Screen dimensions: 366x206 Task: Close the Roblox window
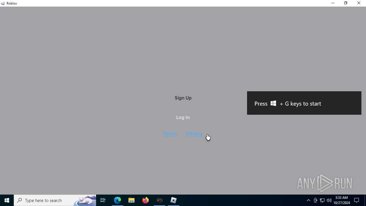(x=359, y=3)
